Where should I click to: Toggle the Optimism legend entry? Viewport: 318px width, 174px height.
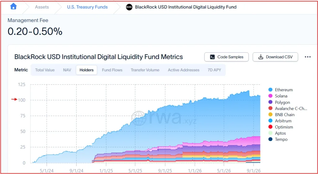[280, 127]
